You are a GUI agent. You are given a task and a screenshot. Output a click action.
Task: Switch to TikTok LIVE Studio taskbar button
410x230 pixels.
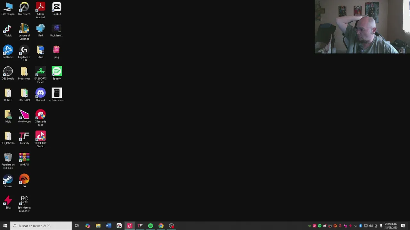tap(129, 226)
